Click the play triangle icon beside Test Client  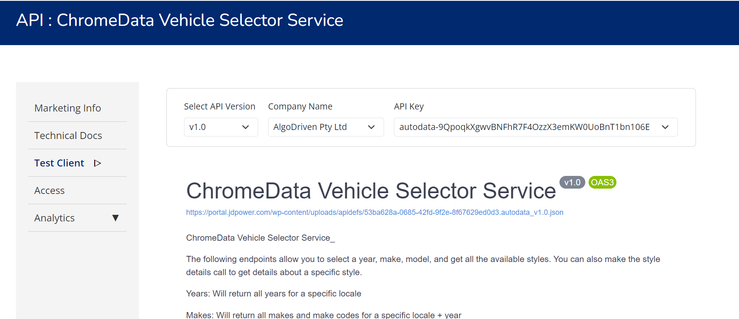(97, 163)
